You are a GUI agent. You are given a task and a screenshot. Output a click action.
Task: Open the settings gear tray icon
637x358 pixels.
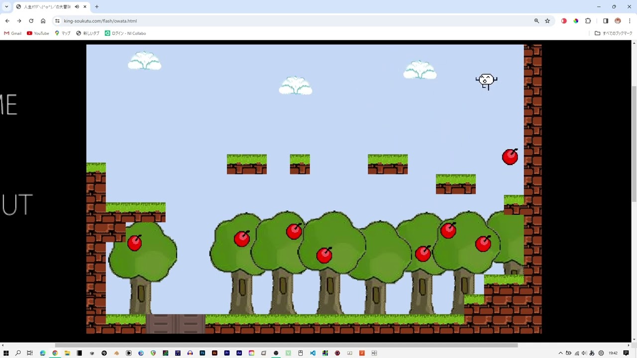601,353
